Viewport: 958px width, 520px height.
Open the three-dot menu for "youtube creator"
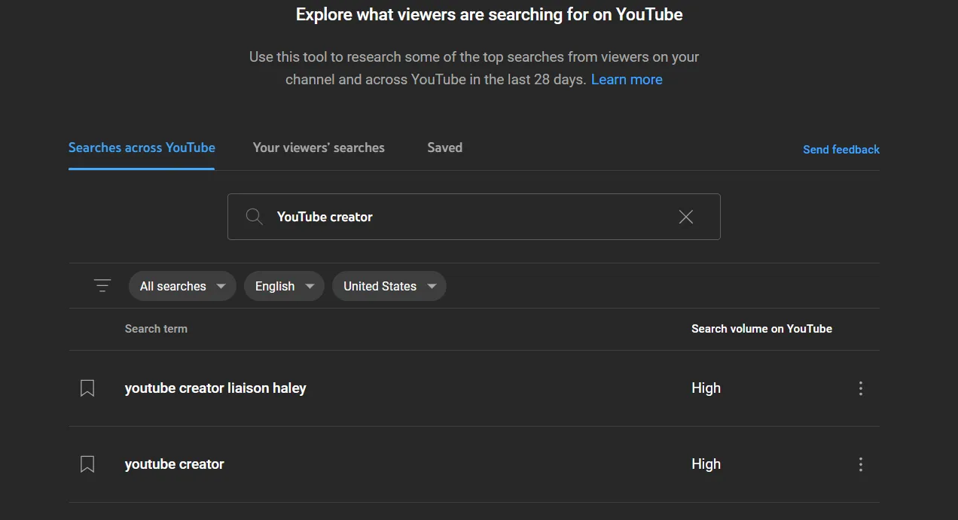pos(860,464)
